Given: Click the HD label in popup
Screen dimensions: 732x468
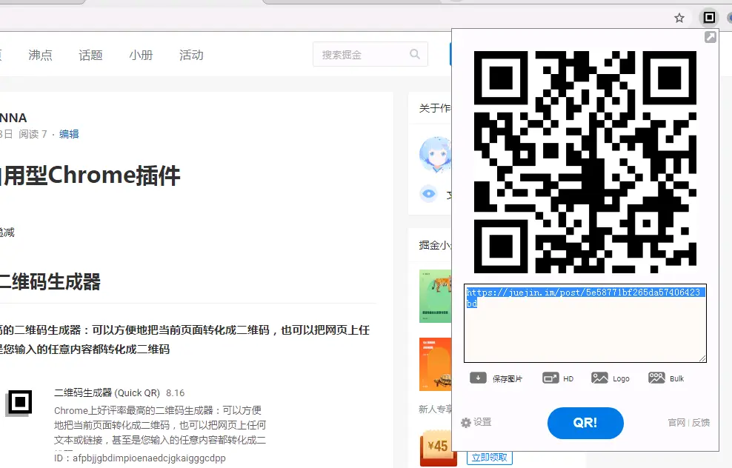Looking at the screenshot, I should point(568,379).
